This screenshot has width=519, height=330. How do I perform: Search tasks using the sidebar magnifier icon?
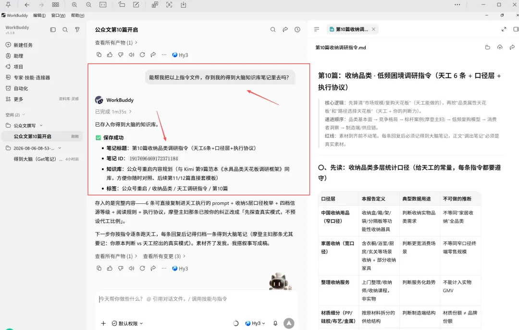click(65, 30)
